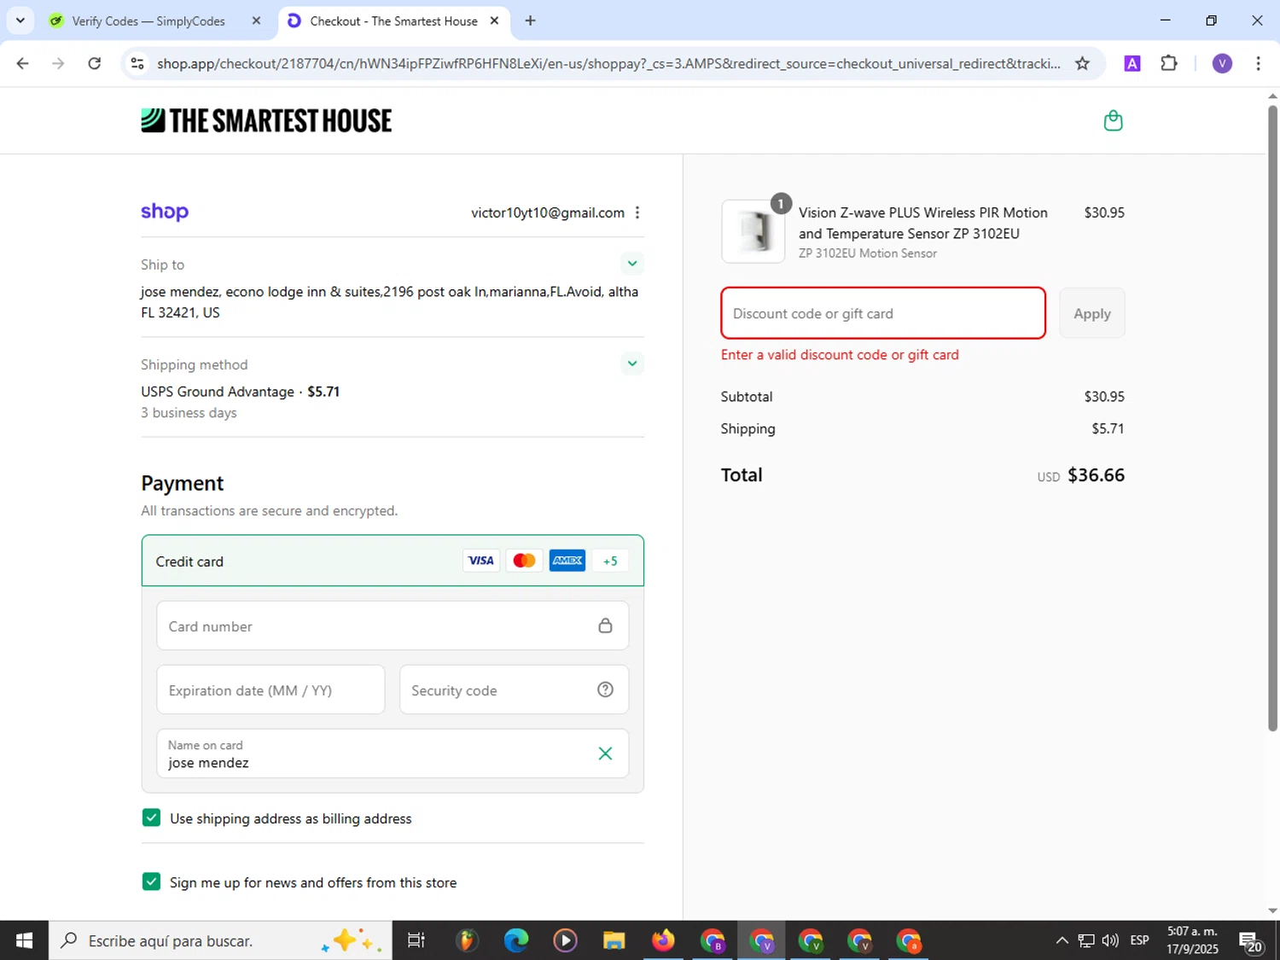Uncheck Use shipping address as billing address

click(151, 817)
